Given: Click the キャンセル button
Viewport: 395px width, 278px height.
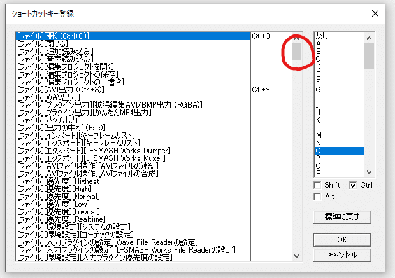Looking at the screenshot, I should (x=342, y=255).
